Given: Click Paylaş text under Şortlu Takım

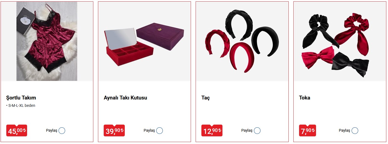Looking at the screenshot, I should pyautogui.click(x=51, y=131).
